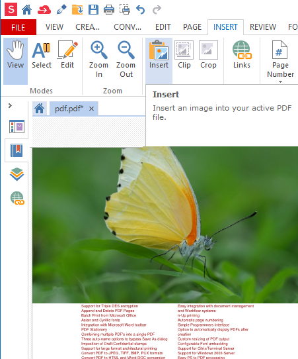
Task: Switch to Edit mode with pencil icon
Action: [x=67, y=55]
